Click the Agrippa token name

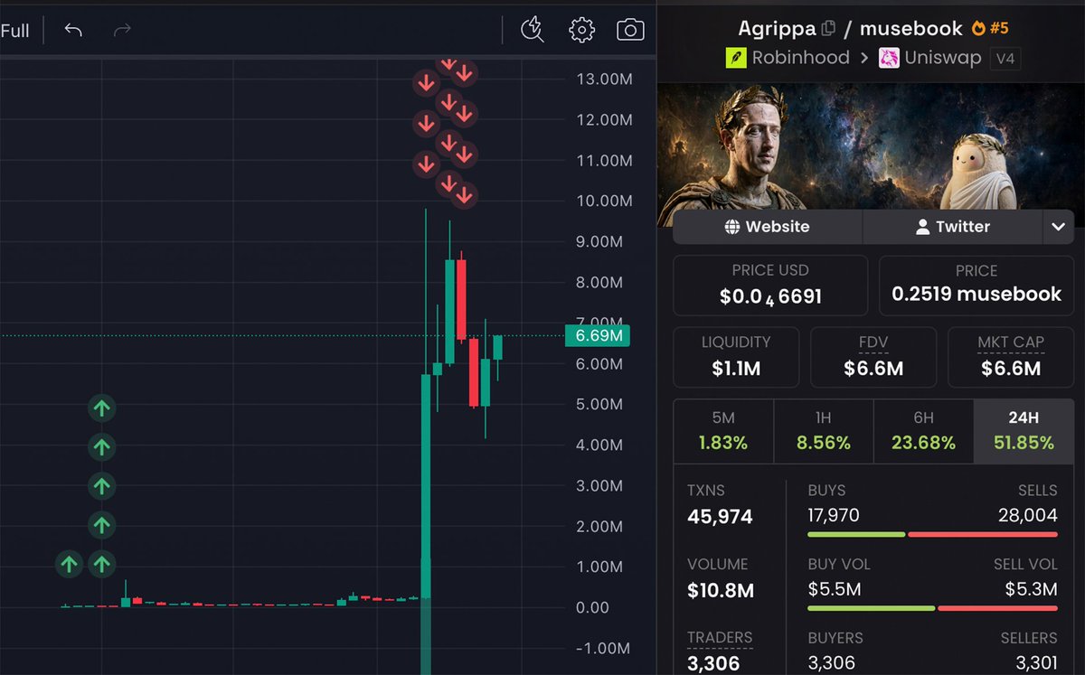tap(777, 29)
